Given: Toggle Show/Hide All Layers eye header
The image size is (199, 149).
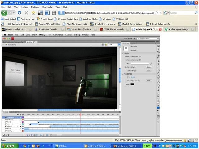Looking at the screenshot, I should pyautogui.click(x=18, y=115).
